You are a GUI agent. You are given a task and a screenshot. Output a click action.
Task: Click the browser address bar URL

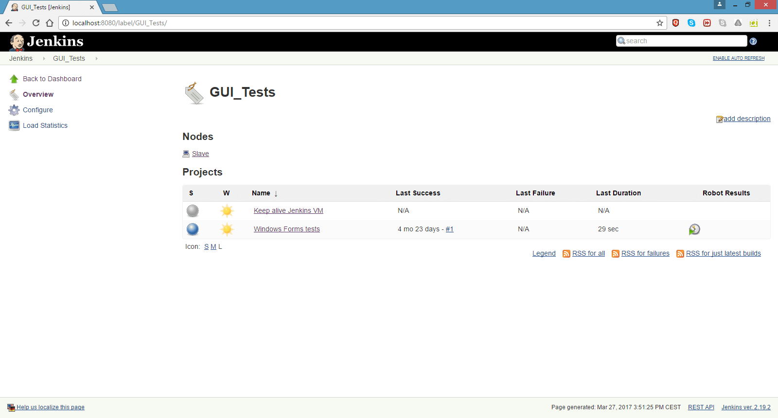click(x=120, y=23)
